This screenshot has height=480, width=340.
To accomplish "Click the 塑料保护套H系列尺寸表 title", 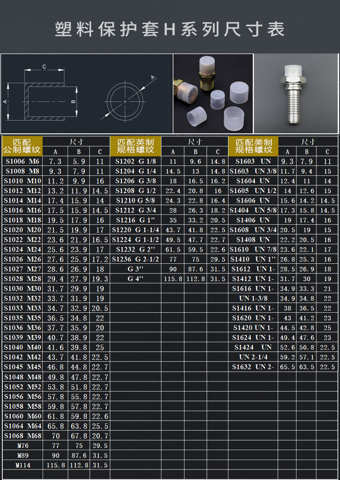I will pyautogui.click(x=170, y=29).
